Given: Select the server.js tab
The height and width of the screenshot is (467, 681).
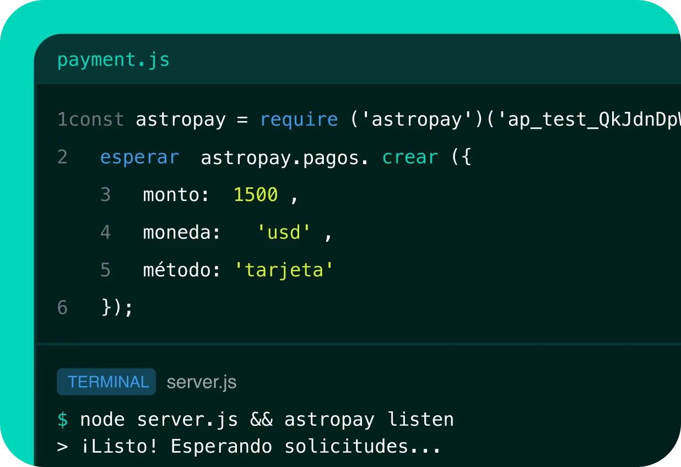Looking at the screenshot, I should (x=202, y=382).
